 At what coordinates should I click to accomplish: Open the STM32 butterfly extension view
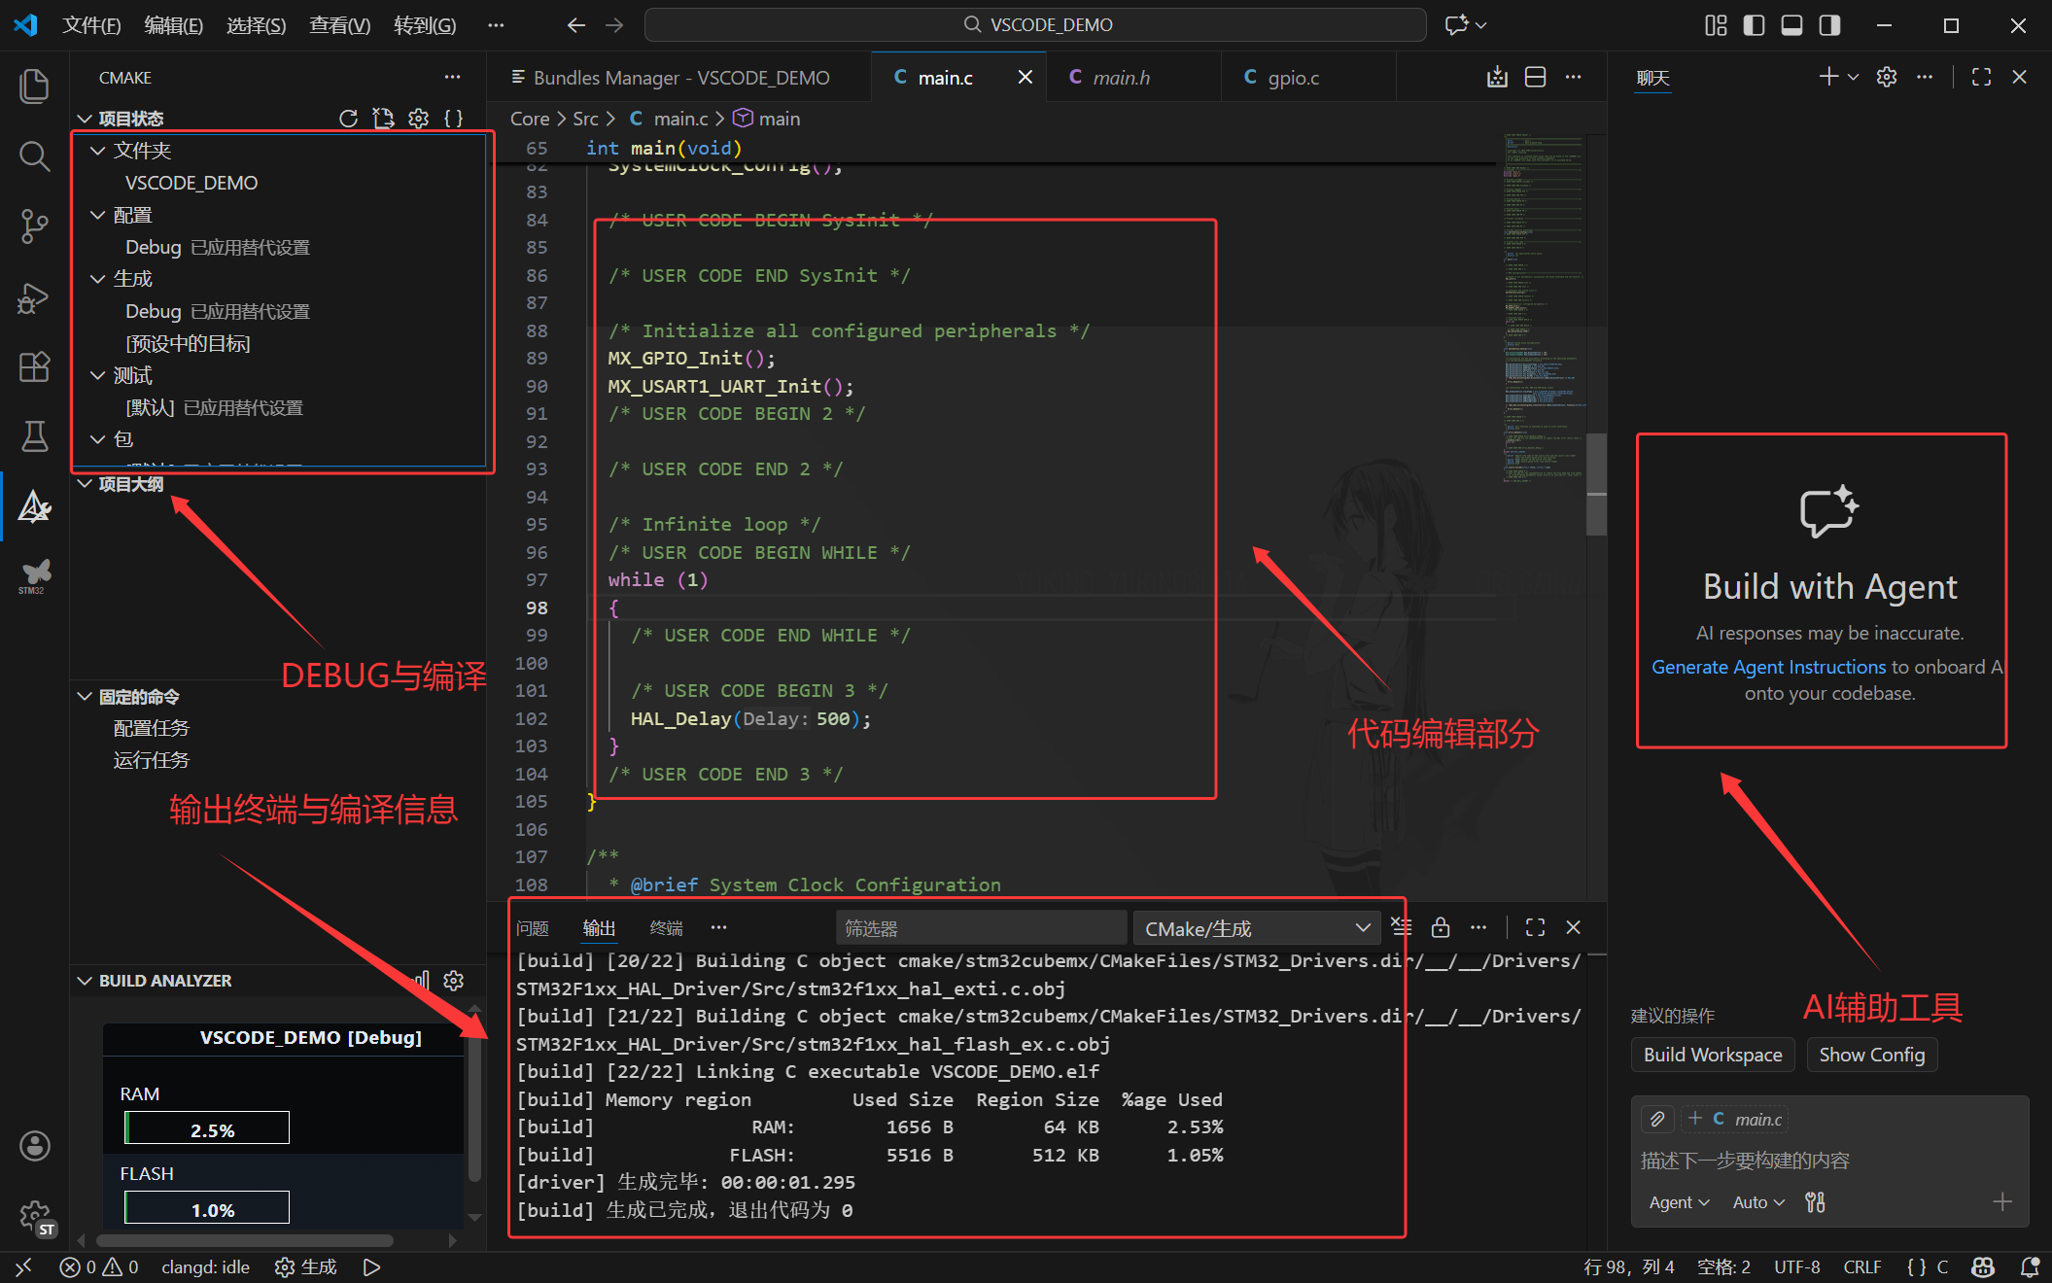point(34,575)
